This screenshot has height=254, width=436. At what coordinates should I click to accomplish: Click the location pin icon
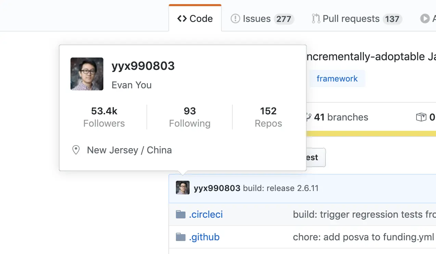[76, 150]
